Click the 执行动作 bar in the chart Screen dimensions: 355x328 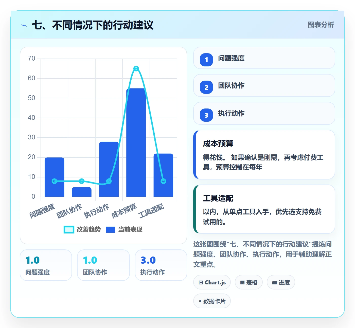click(x=109, y=169)
